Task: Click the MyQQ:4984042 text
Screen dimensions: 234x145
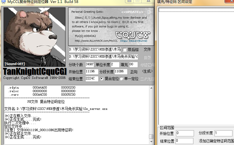Action: 85,36
